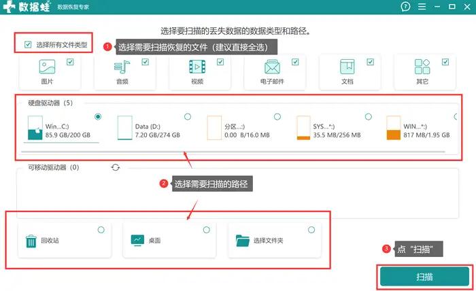Open the hamburger menu in title bar
This screenshot has height=291, width=476.
(422, 7)
